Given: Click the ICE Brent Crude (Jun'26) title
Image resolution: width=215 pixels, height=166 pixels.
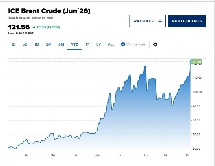Looking at the screenshot, I should click(x=49, y=11).
